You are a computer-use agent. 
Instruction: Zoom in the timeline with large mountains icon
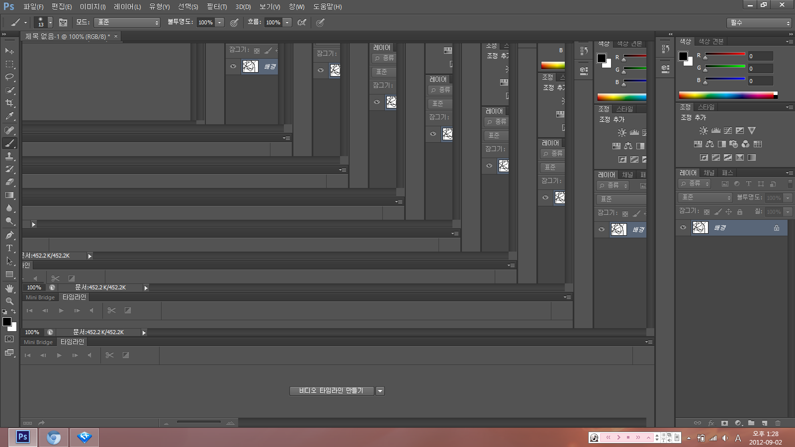pyautogui.click(x=230, y=423)
